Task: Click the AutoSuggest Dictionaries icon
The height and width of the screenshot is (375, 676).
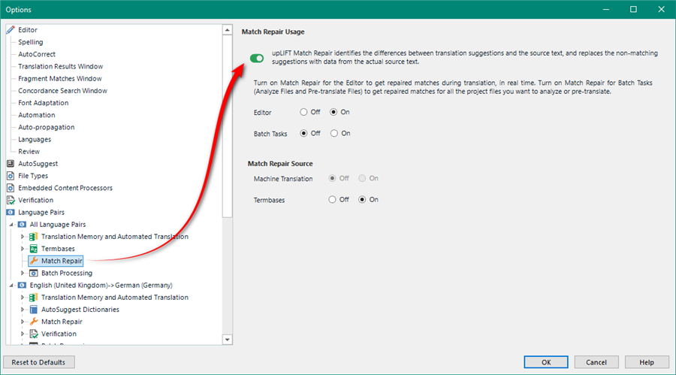Action: (33, 310)
